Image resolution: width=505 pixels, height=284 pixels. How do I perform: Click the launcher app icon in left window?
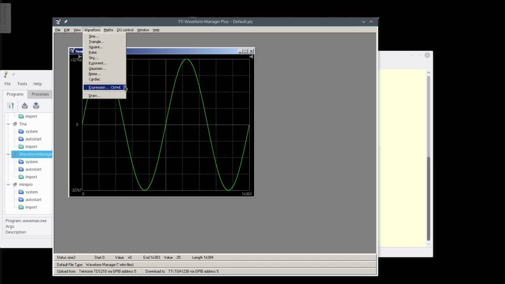tap(6, 74)
